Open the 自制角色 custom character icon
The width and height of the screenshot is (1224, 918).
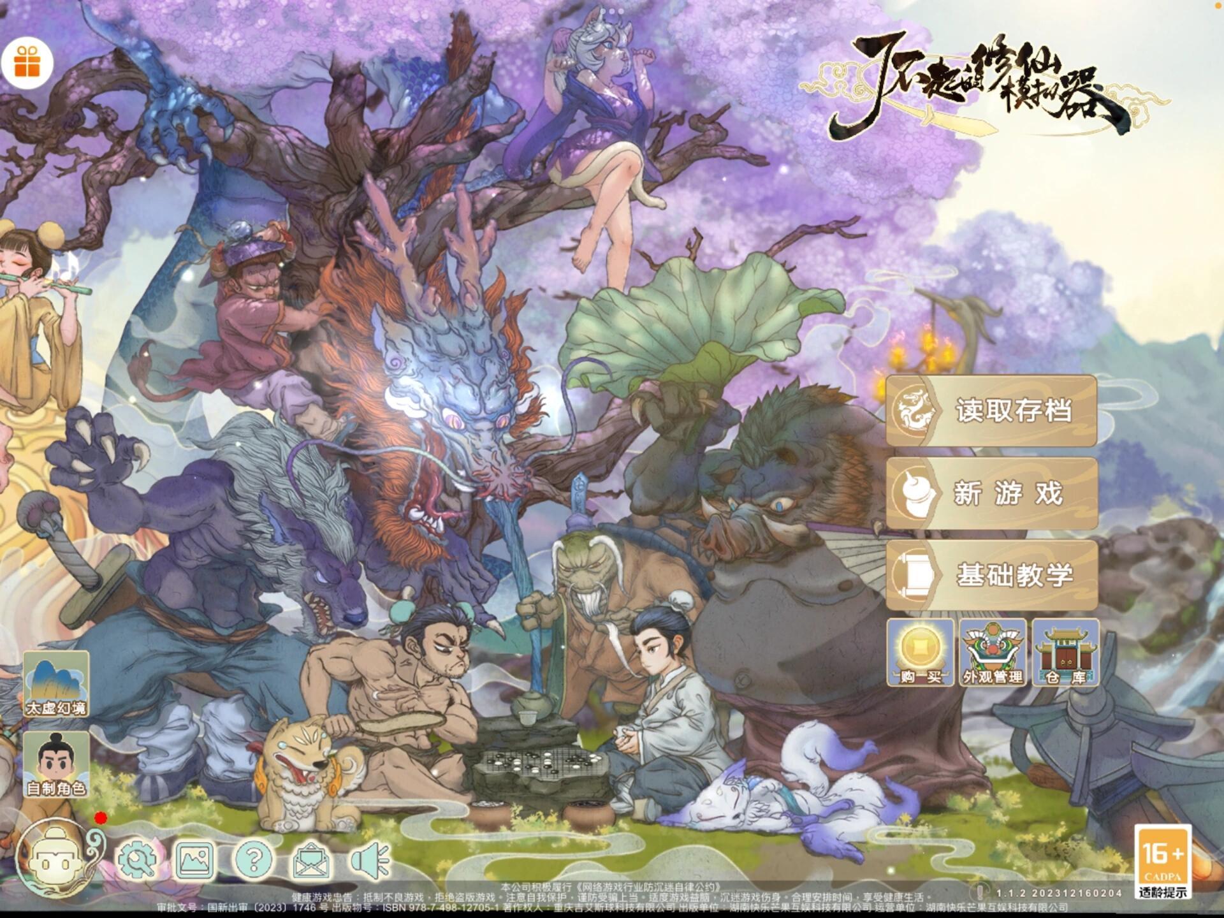click(x=56, y=764)
